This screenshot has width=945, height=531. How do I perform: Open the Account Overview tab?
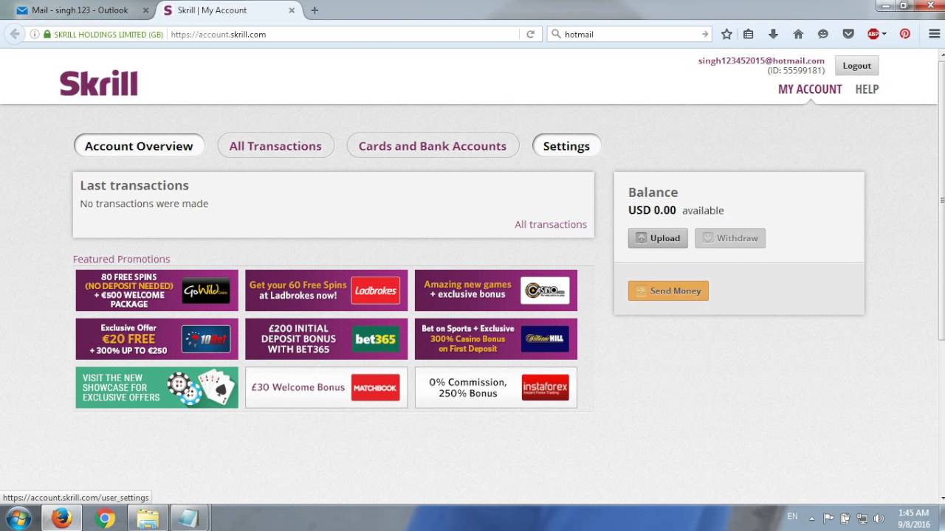pyautogui.click(x=139, y=146)
